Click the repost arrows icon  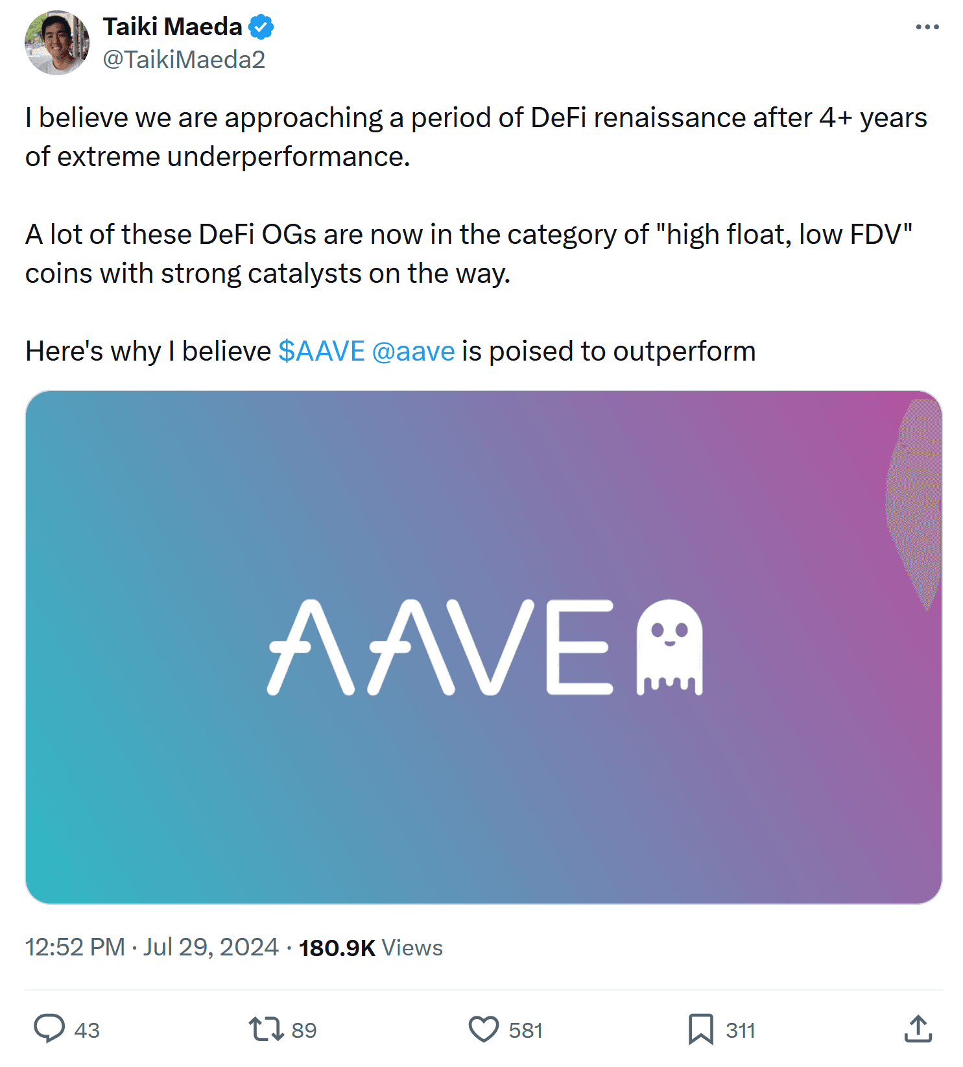266,1029
